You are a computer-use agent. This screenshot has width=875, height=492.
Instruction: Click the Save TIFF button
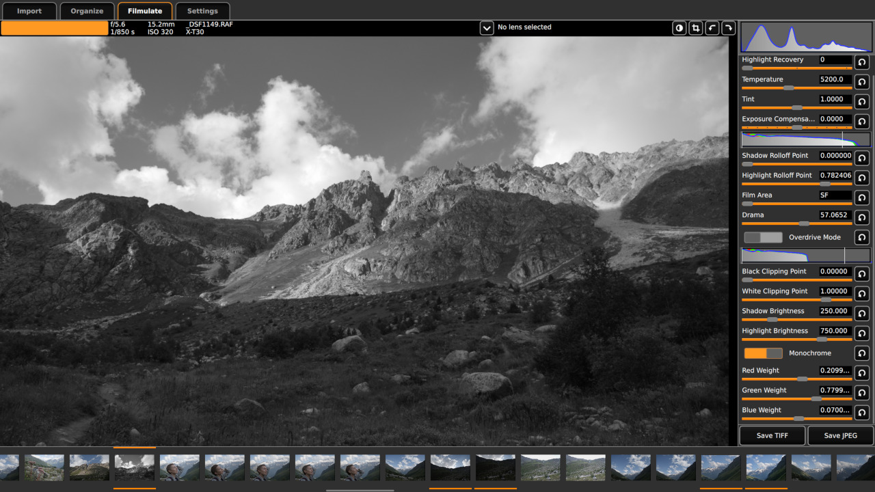pos(772,436)
